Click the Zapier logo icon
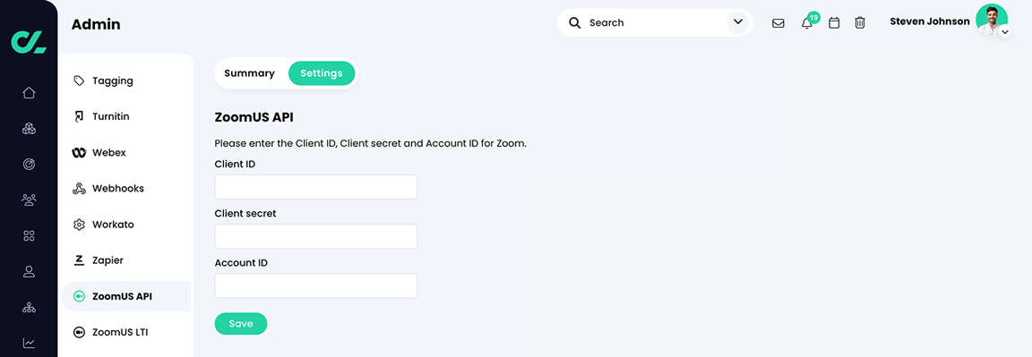Viewport: 1032px width, 357px height. click(79, 260)
